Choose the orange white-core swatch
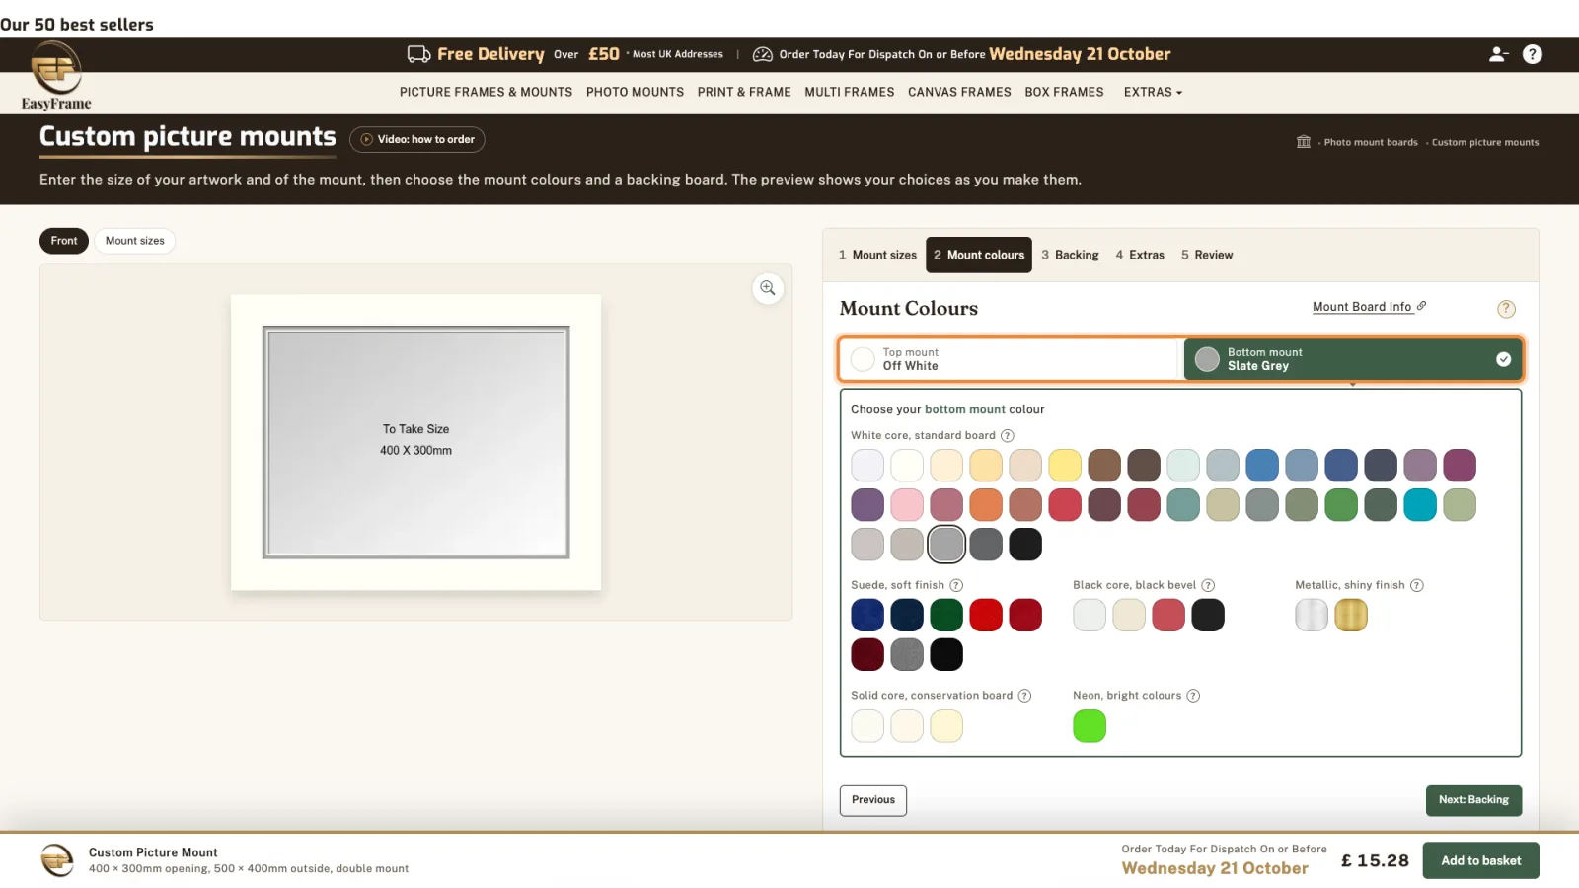This screenshot has width=1579, height=888. 986,505
